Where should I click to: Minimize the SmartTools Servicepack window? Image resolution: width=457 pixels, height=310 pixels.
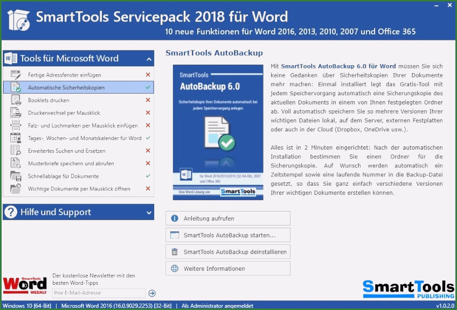click(x=437, y=5)
